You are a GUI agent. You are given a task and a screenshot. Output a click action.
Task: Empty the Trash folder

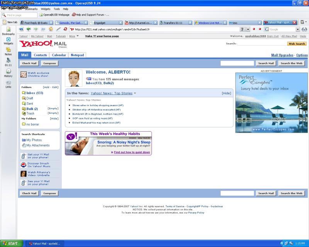coord(53,113)
